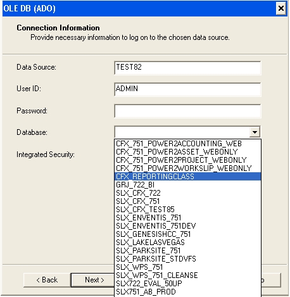Select GRJ_722_BI from database list
The image size is (290, 297).
click(187, 185)
